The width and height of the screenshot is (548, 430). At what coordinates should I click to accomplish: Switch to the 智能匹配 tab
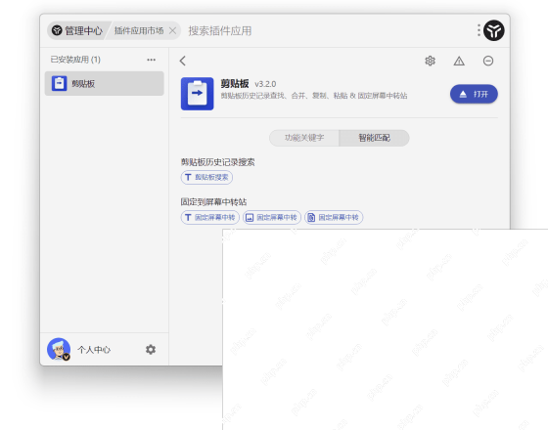tap(374, 138)
